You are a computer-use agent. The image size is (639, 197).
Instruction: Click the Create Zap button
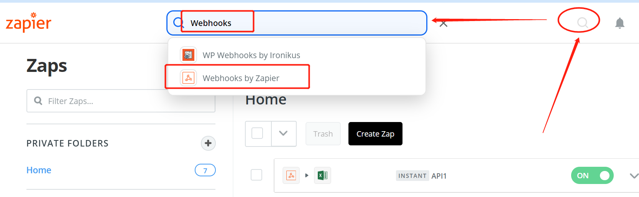375,134
